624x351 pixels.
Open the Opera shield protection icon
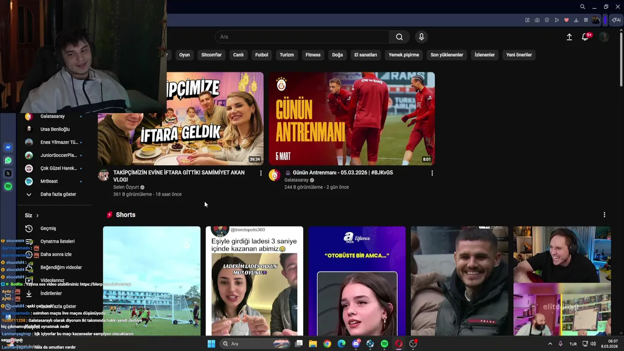547,20
